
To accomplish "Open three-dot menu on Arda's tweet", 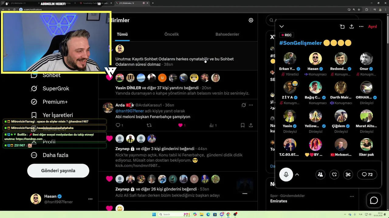I will click(251, 105).
